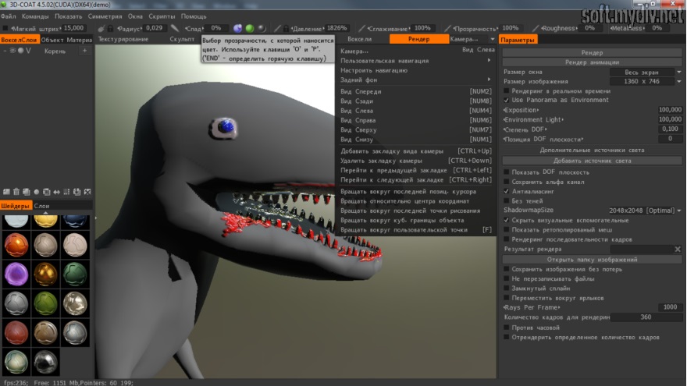Viewport: 687px width, 386px height.
Task: Select the purple sphere icon in top toolbar
Action: point(238,28)
